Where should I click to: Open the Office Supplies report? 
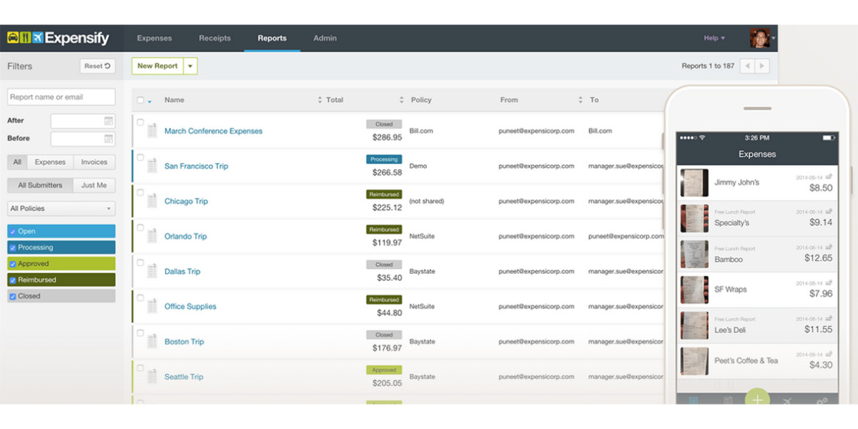click(190, 306)
